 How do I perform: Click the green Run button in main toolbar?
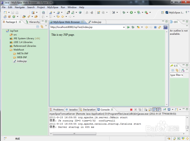pyautogui.click(x=131, y=12)
